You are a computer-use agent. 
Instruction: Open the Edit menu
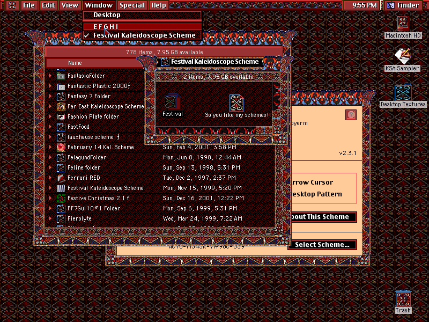click(x=48, y=5)
